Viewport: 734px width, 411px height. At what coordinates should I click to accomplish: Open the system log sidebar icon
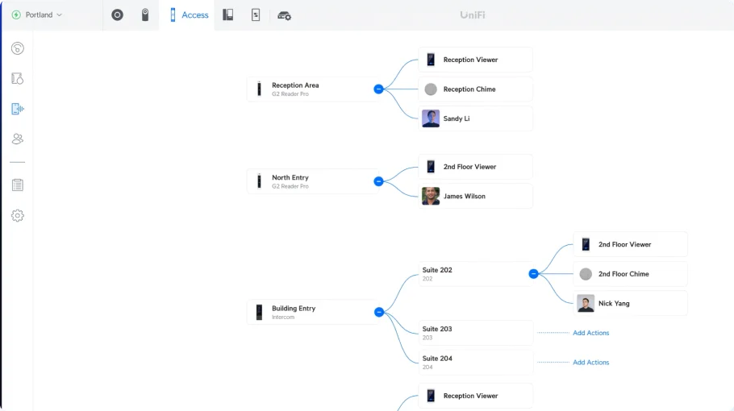point(17,185)
